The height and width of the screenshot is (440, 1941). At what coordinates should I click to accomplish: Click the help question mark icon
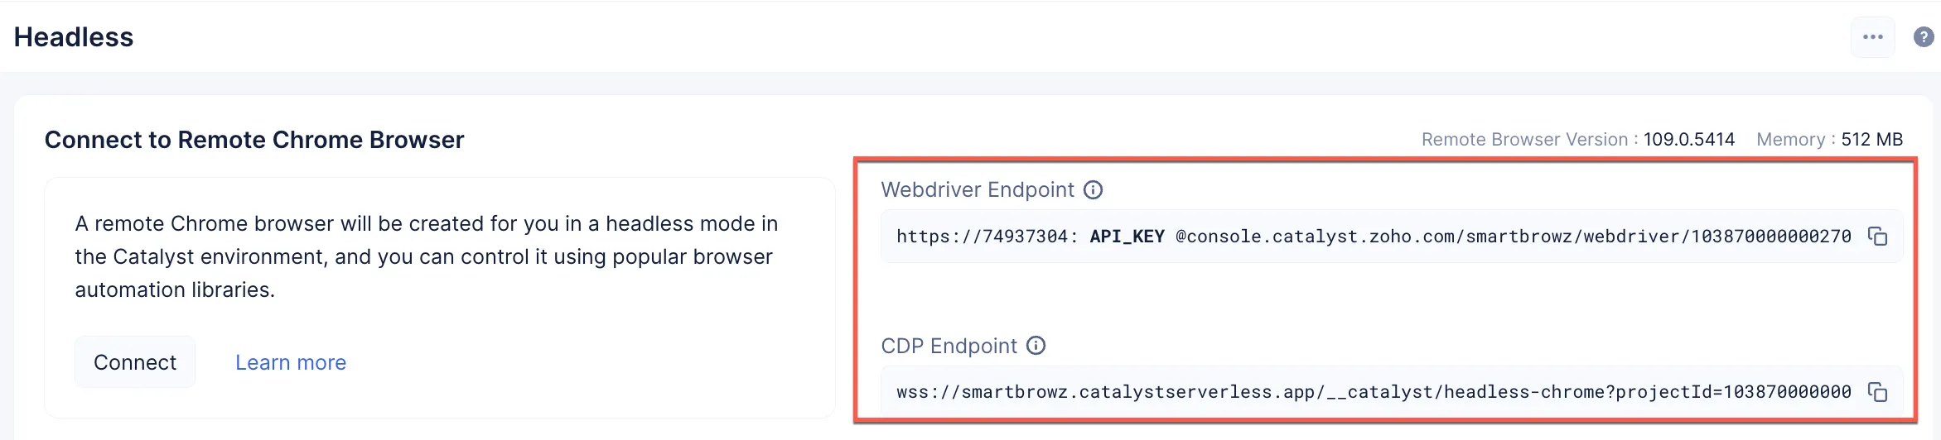pyautogui.click(x=1924, y=37)
